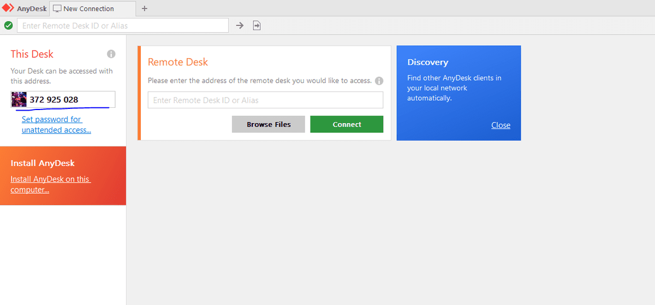Select the desk ID 372 925 028

[x=54, y=100]
